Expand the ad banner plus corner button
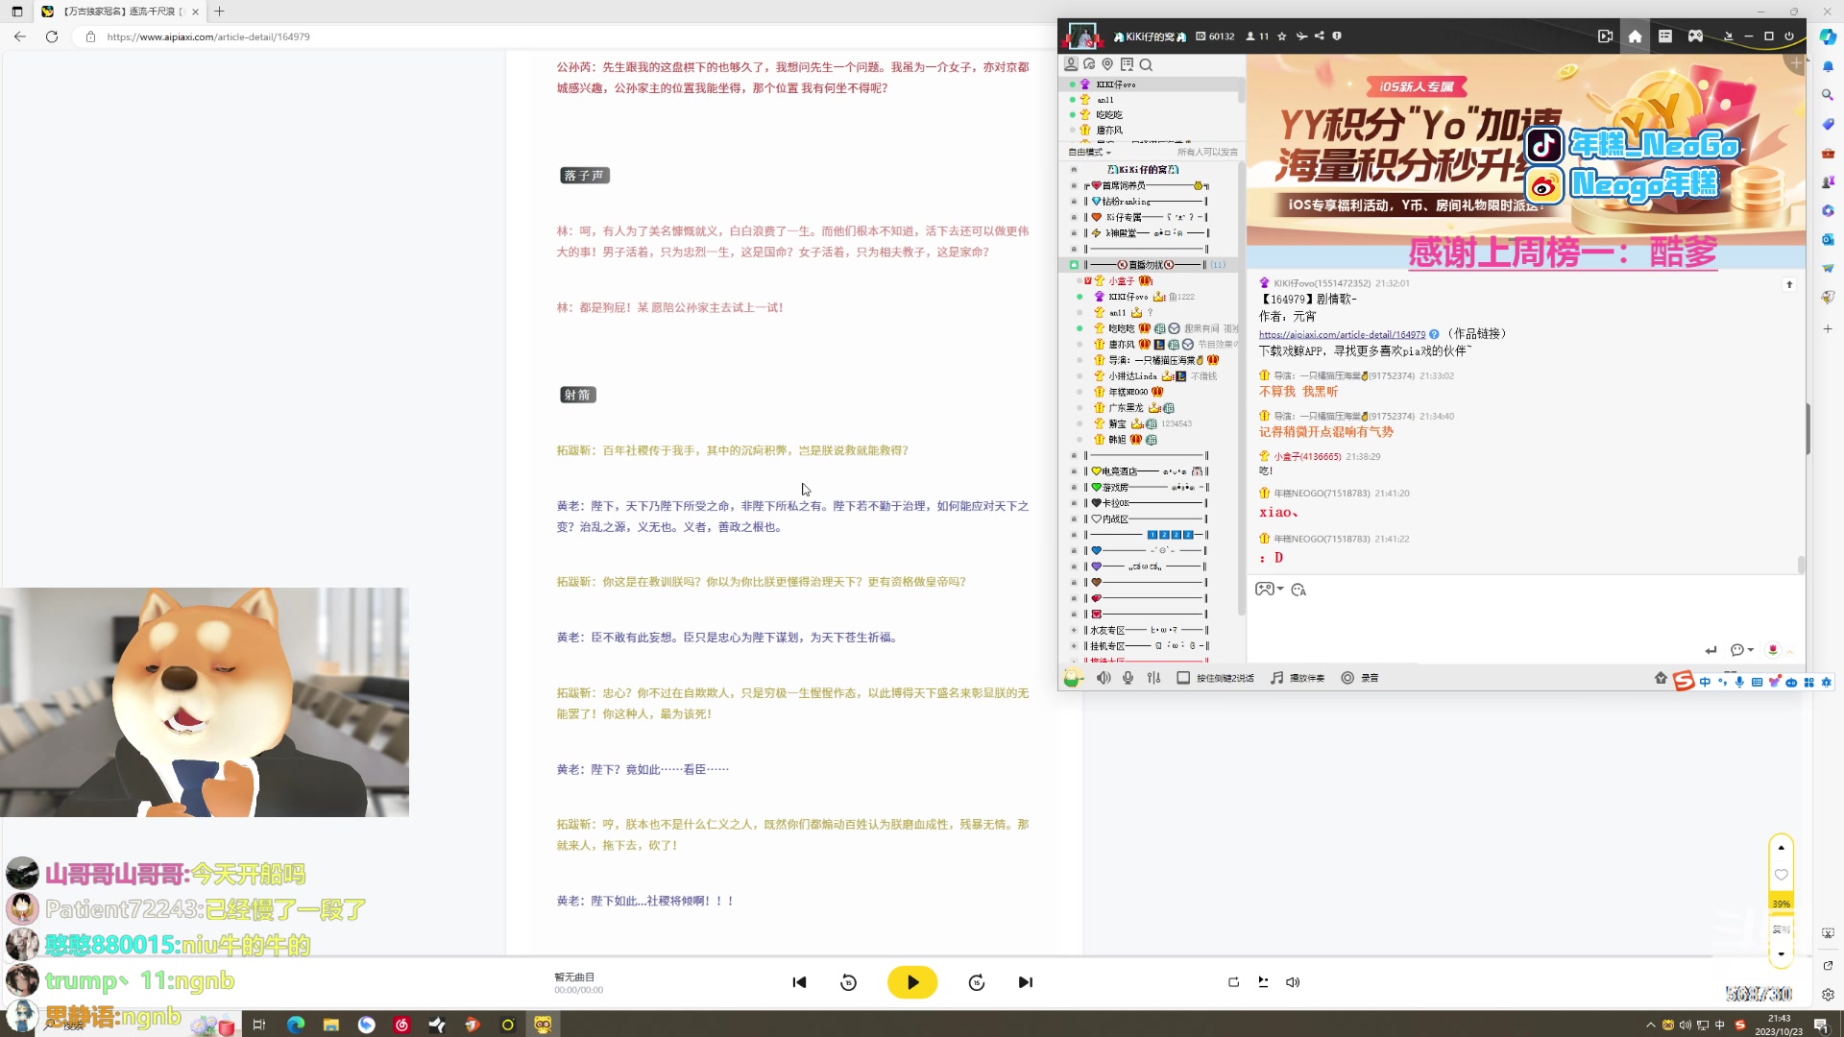Screen dimensions: 1844x1037 1796,63
